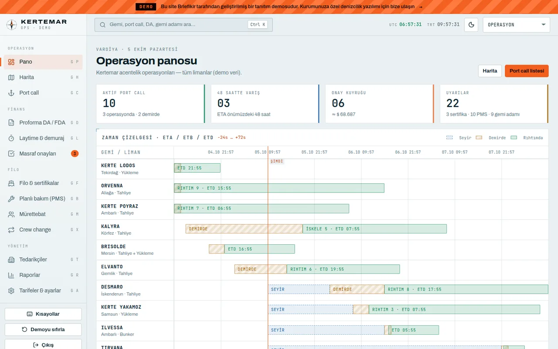The width and height of the screenshot is (558, 349).
Task: Click the Masraf onayları checkbox icon
Action: point(11,154)
